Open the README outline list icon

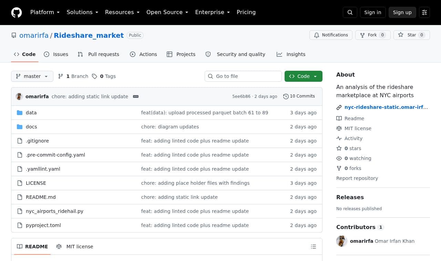click(x=314, y=247)
